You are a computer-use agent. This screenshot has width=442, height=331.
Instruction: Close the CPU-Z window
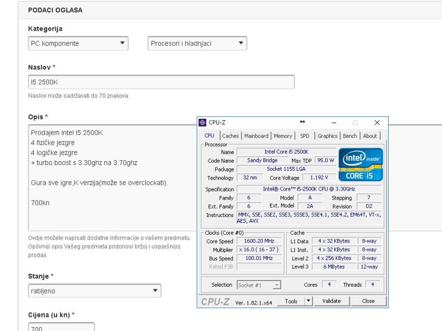tap(377, 123)
